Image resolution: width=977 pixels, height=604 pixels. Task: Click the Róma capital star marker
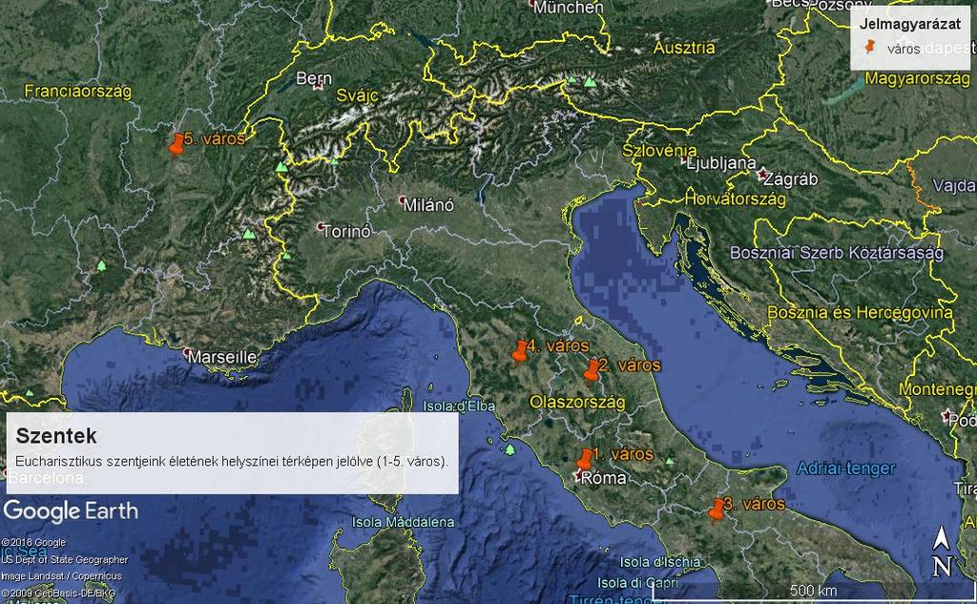[578, 475]
